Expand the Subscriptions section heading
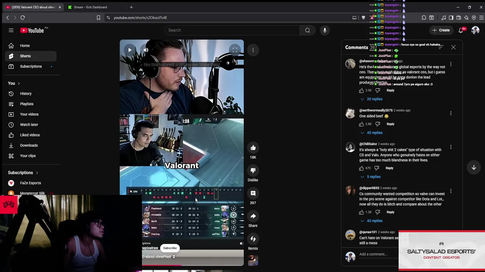This screenshot has width=485, height=272. pos(23,173)
